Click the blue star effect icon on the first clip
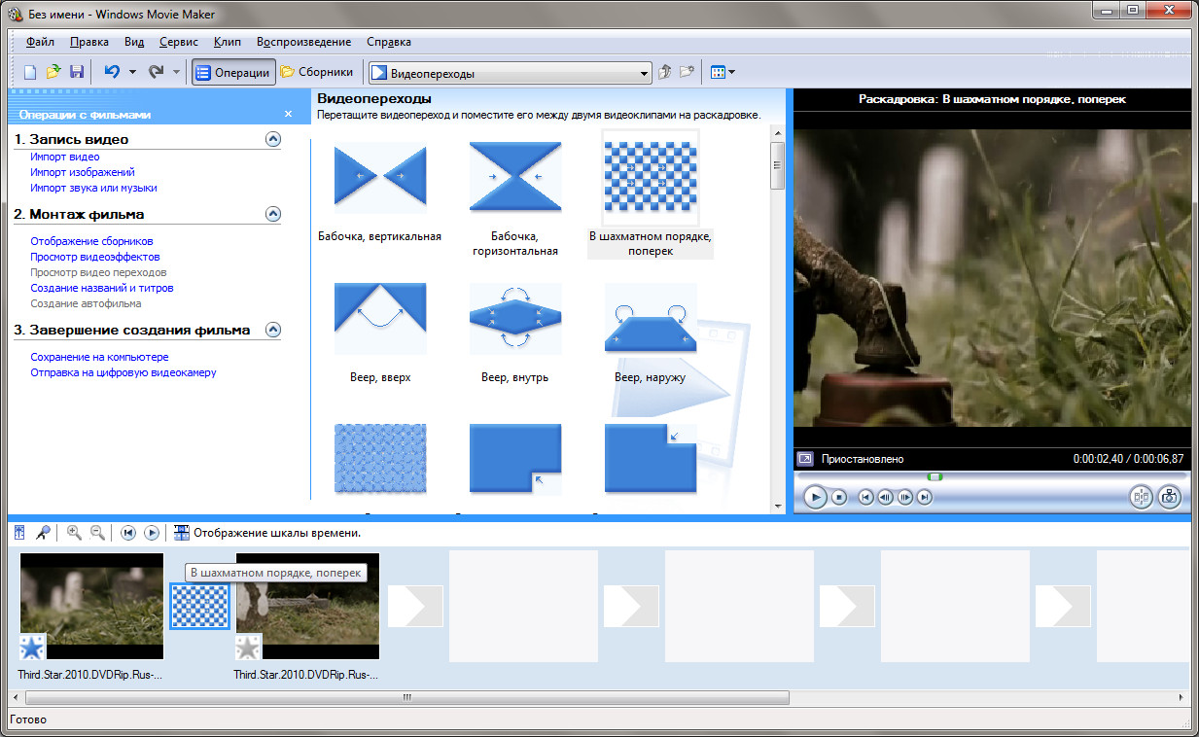This screenshot has width=1199, height=737. pos(32,647)
